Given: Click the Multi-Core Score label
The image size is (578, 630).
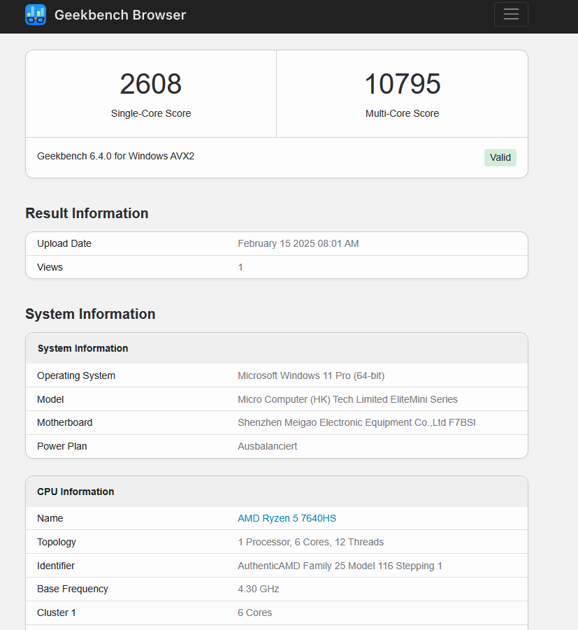Looking at the screenshot, I should (402, 113).
